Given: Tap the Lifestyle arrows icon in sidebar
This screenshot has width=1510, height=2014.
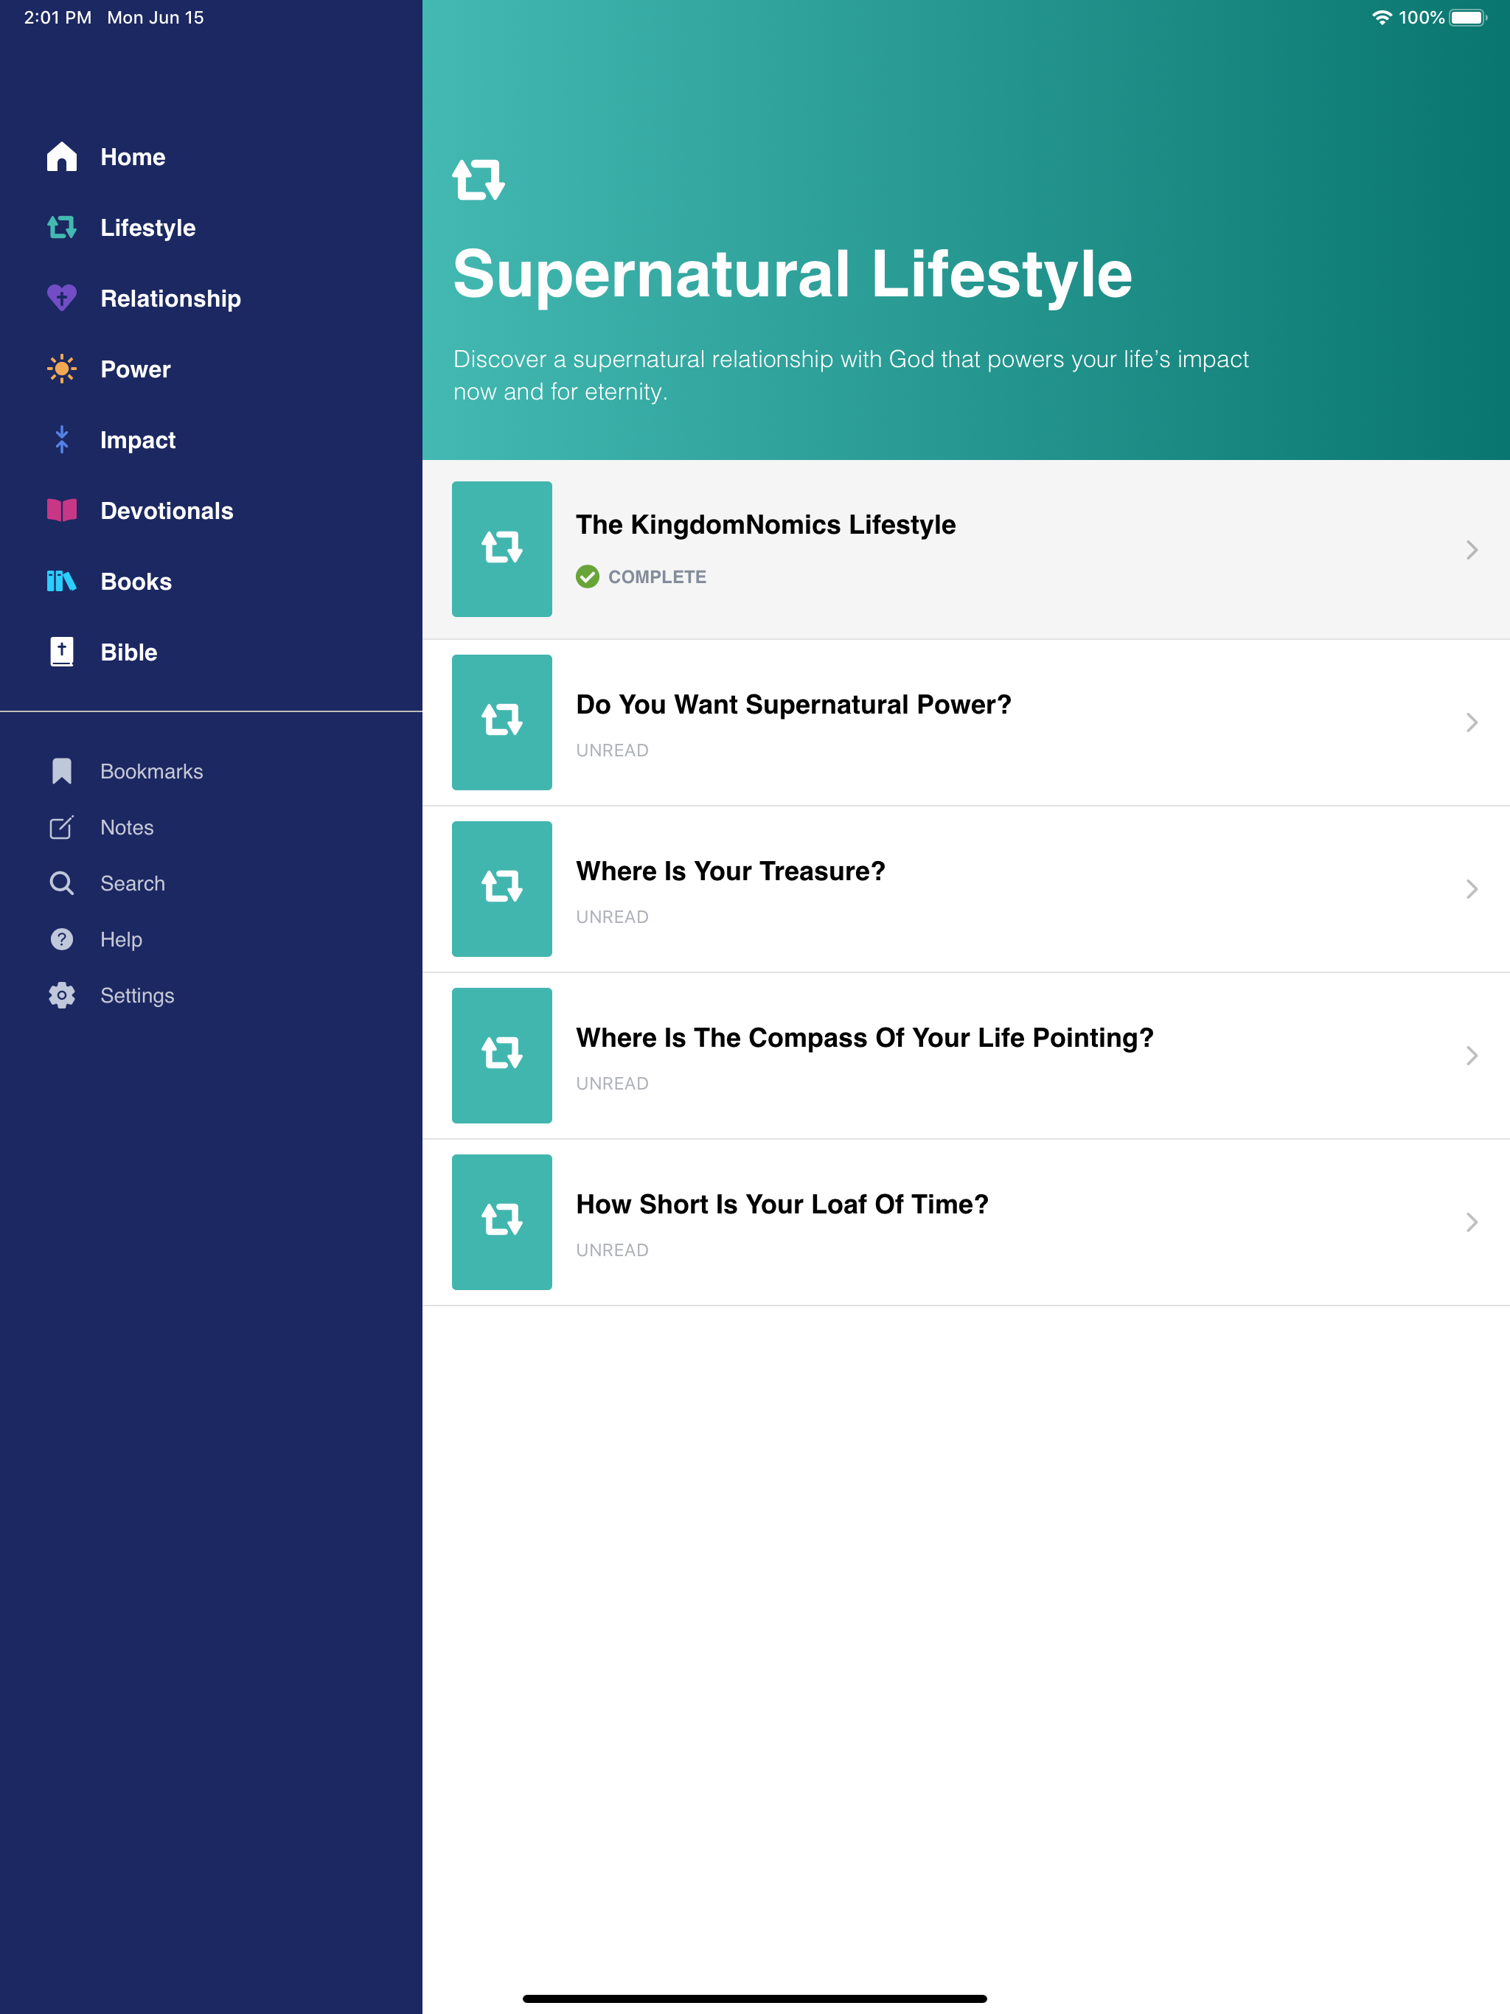Looking at the screenshot, I should click(62, 228).
